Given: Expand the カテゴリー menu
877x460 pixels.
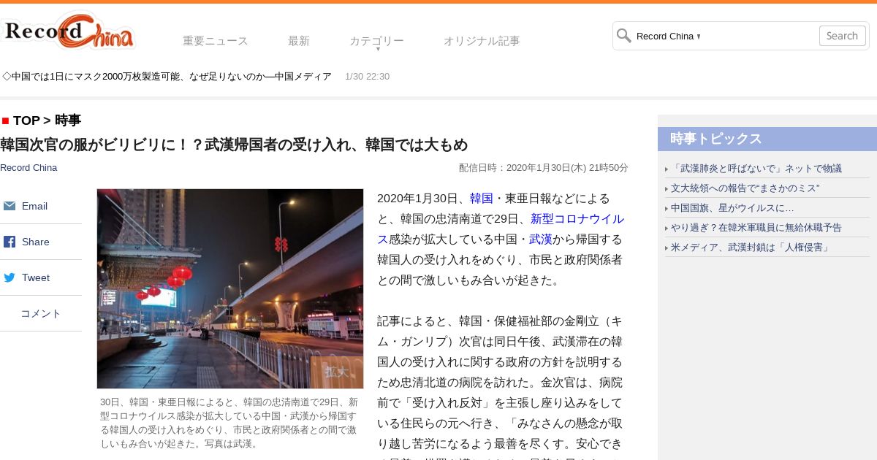Looking at the screenshot, I should click(x=376, y=42).
